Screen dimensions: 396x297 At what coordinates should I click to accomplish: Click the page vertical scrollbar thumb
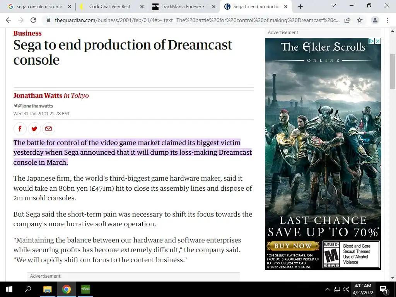pyautogui.click(x=393, y=72)
